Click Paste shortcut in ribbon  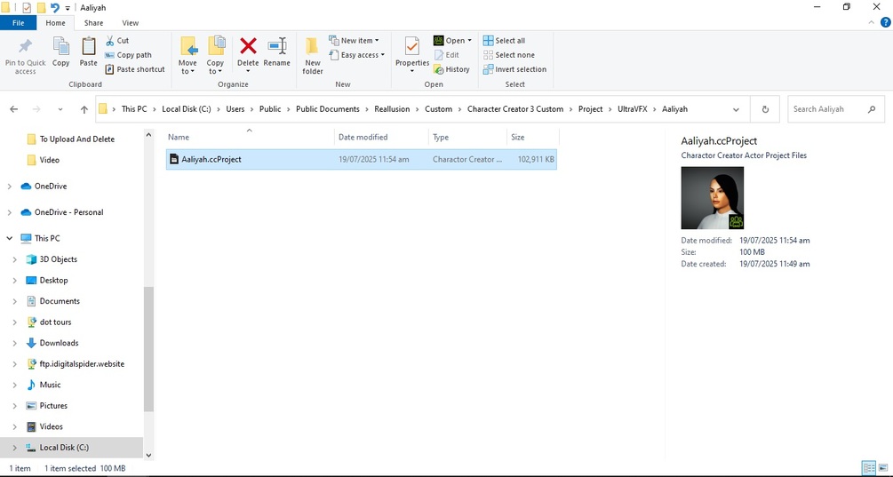pyautogui.click(x=135, y=69)
